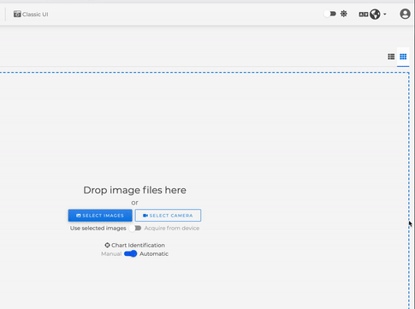Click the Acquire from device label
This screenshot has width=415, height=309.
point(172,229)
